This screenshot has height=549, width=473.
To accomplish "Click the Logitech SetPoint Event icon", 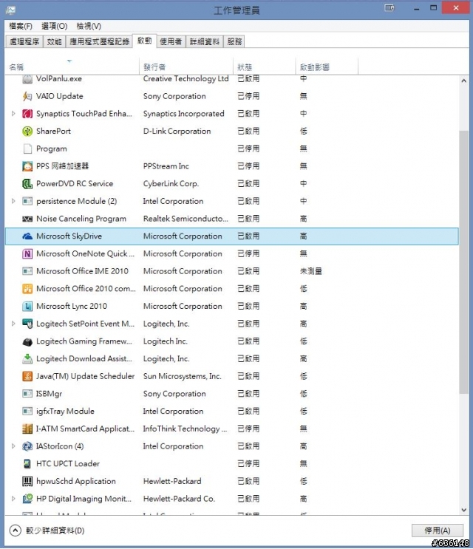I will [27, 324].
